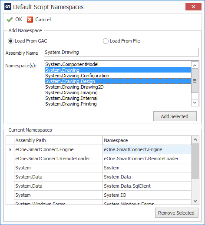This screenshot has height=225, width=205.
Task: Select System.Drawing.Imaging in the list
Action: [118, 93]
